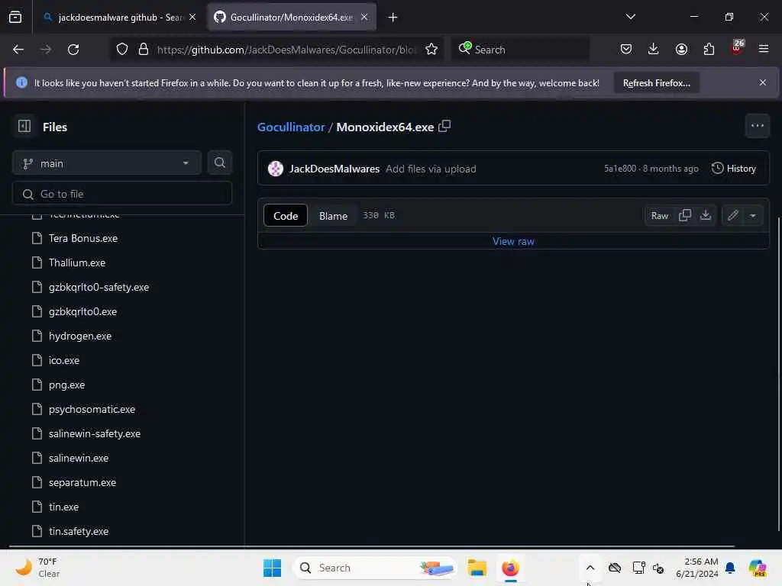Switch to the Code view tab
This screenshot has width=782, height=586.
pyautogui.click(x=286, y=215)
